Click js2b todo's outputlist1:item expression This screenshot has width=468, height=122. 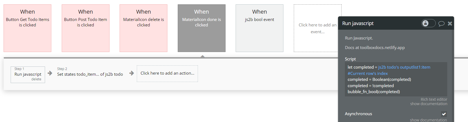point(404,67)
